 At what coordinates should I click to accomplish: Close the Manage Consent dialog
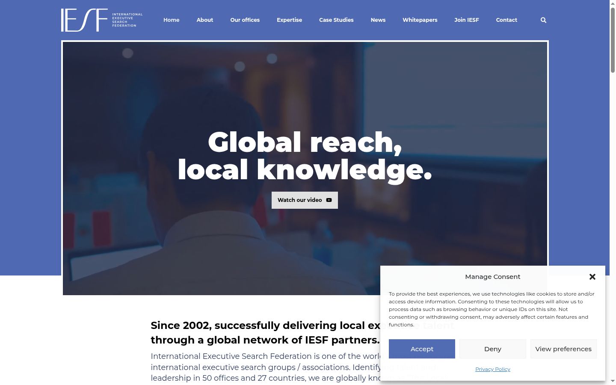point(592,277)
